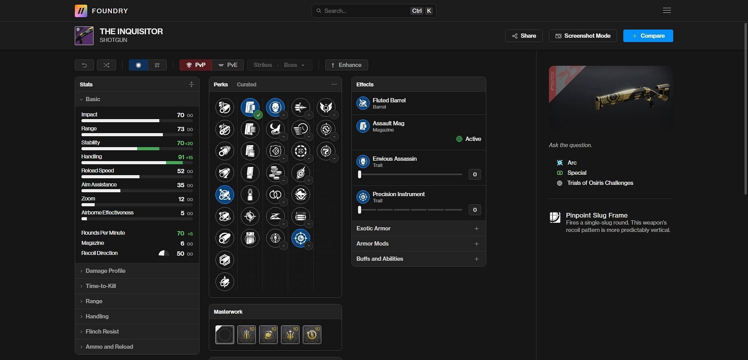
Task: Select the spiral swirl origin trait icon
Action: pos(326,151)
